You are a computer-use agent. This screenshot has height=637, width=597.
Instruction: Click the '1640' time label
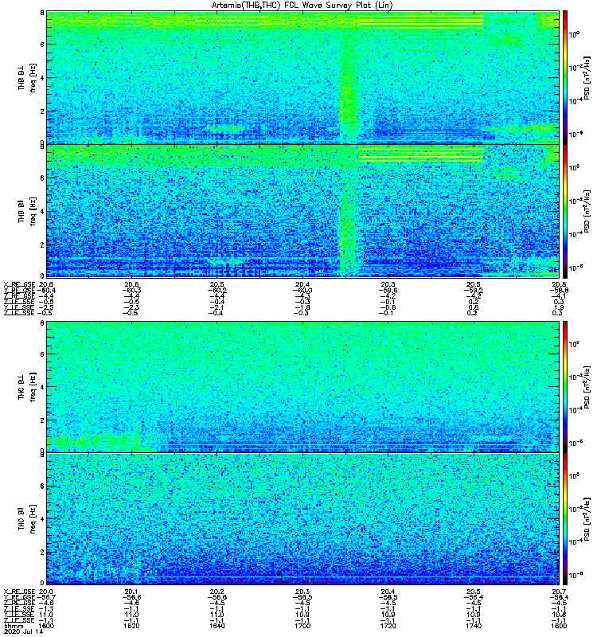click(217, 626)
